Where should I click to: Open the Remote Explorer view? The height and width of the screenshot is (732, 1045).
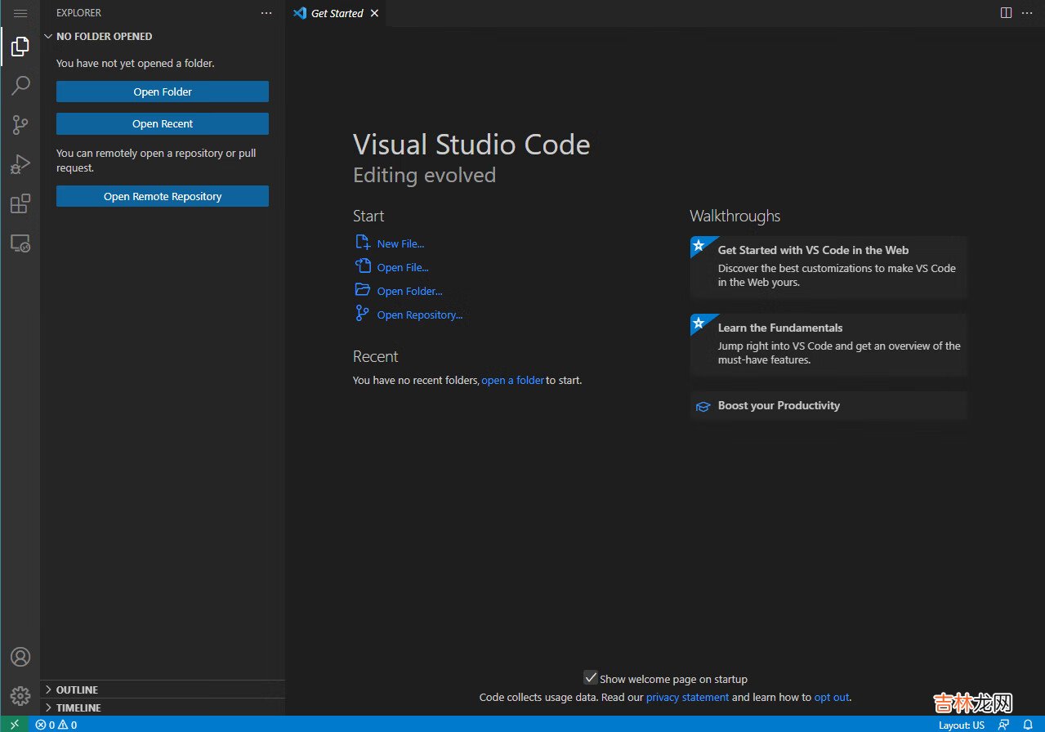pos(20,243)
